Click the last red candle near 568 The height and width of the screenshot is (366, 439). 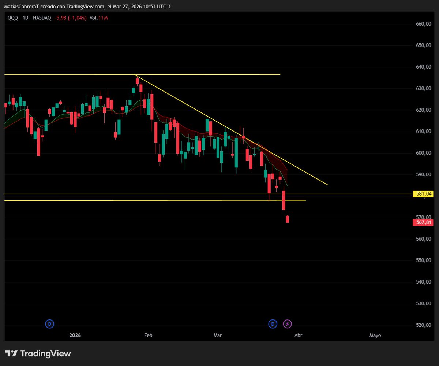pos(288,219)
